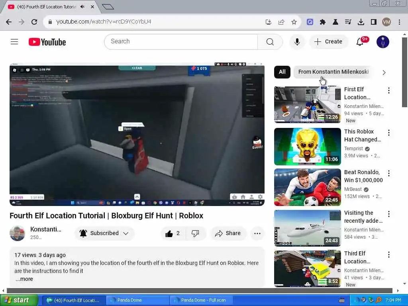Image resolution: width=408 pixels, height=306 pixels.
Task: Click the MrBeast channel name
Action: point(353,189)
